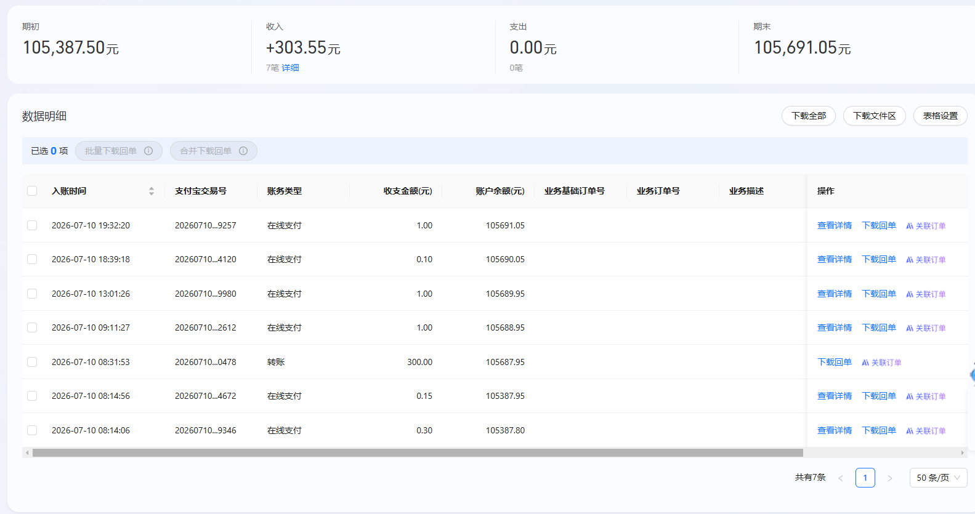The width and height of the screenshot is (975, 514).
Task: Open 查看详情 for transaction 20260710...9346
Action: (x=835, y=430)
